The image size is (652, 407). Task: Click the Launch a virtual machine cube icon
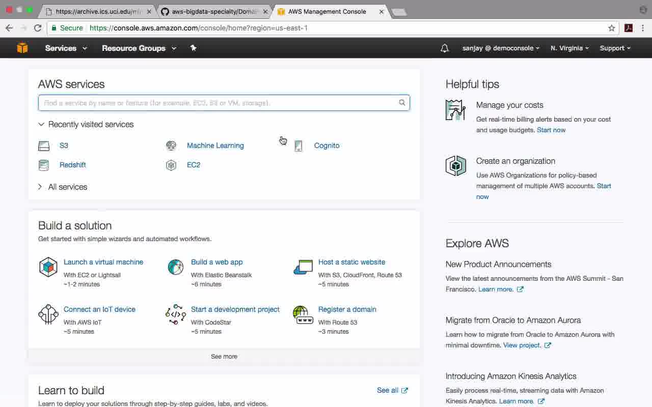(x=48, y=267)
